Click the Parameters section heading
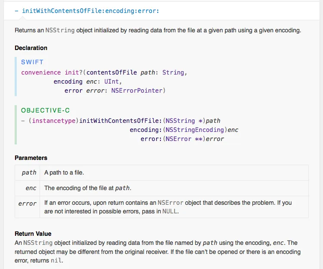323x269 pixels. pos(31,158)
